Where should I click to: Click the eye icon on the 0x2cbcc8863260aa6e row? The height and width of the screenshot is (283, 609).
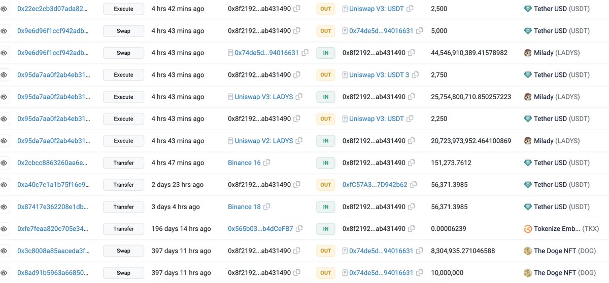pos(4,163)
